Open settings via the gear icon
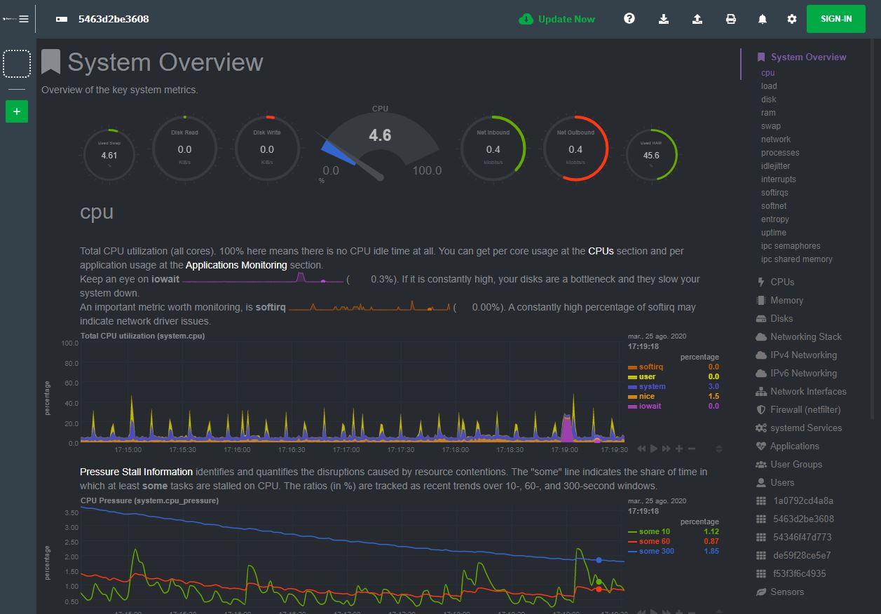This screenshot has height=614, width=881. tap(792, 19)
